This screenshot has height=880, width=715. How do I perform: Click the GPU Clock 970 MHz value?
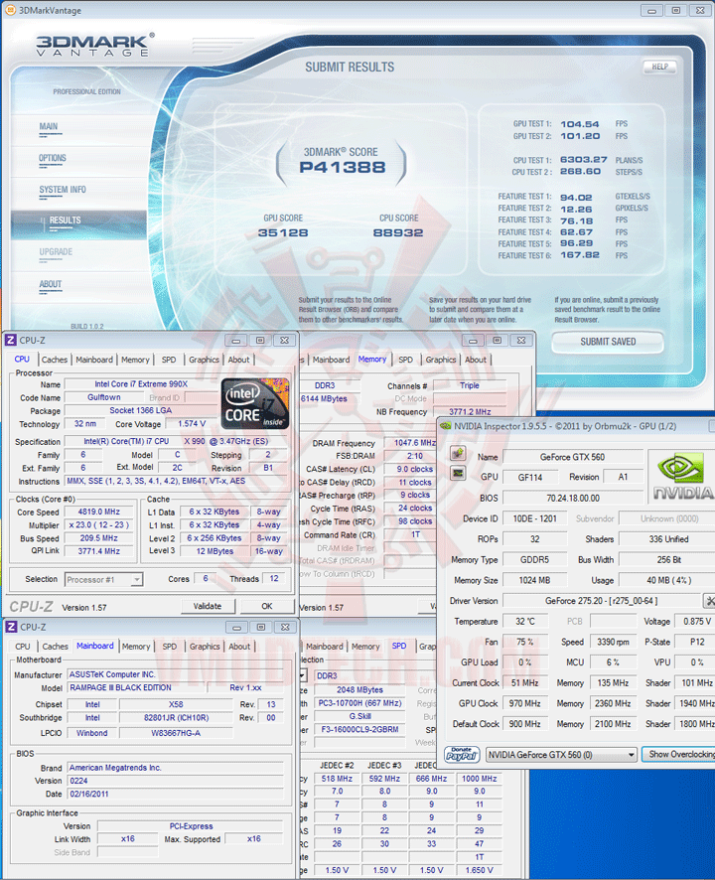point(524,703)
